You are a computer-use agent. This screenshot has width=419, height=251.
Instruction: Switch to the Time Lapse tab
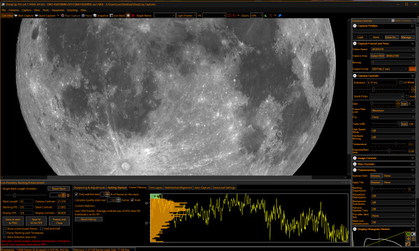[x=156, y=188]
